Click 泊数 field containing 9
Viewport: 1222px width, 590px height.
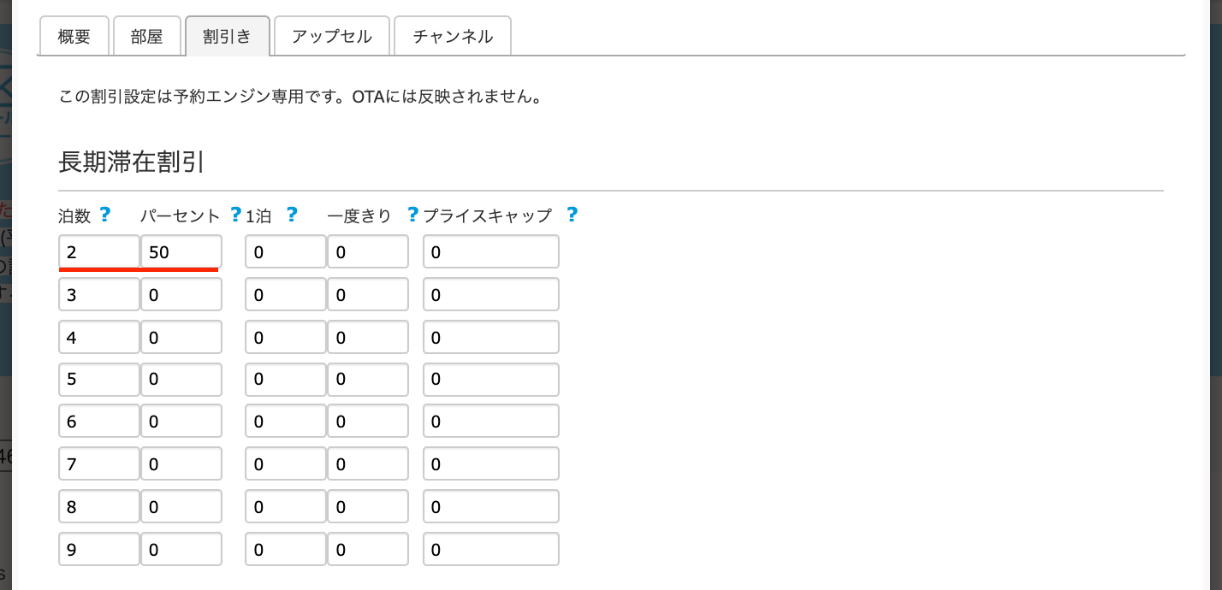[x=99, y=549]
